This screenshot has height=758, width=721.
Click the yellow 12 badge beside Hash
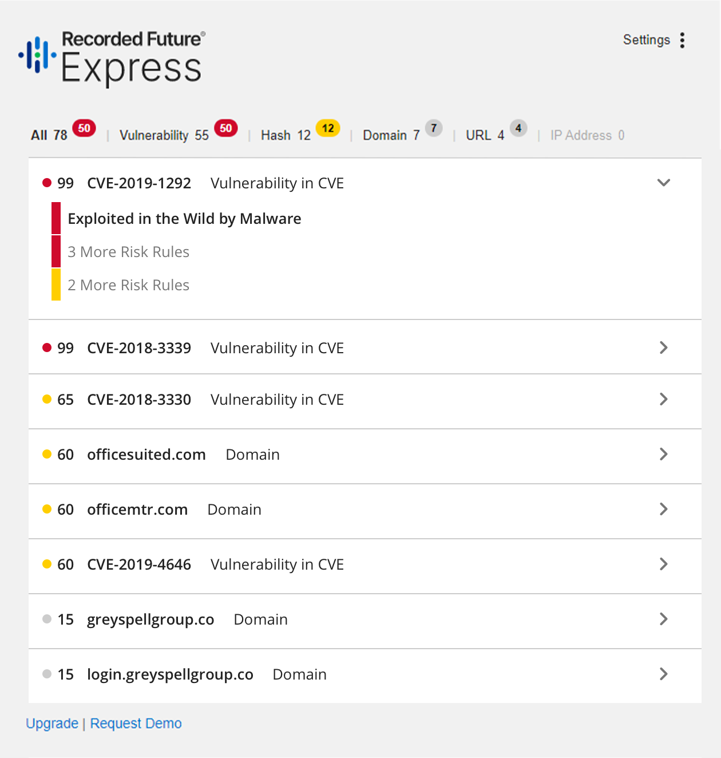click(x=328, y=128)
